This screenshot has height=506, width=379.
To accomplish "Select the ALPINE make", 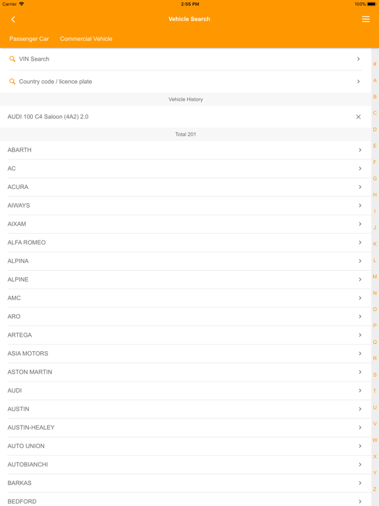I will [186, 279].
